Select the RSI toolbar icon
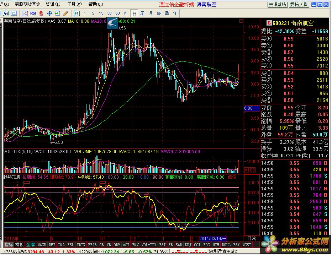332x255 pixels. [33, 13]
